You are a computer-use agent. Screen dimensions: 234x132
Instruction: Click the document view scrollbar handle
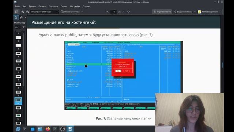pos(223,65)
